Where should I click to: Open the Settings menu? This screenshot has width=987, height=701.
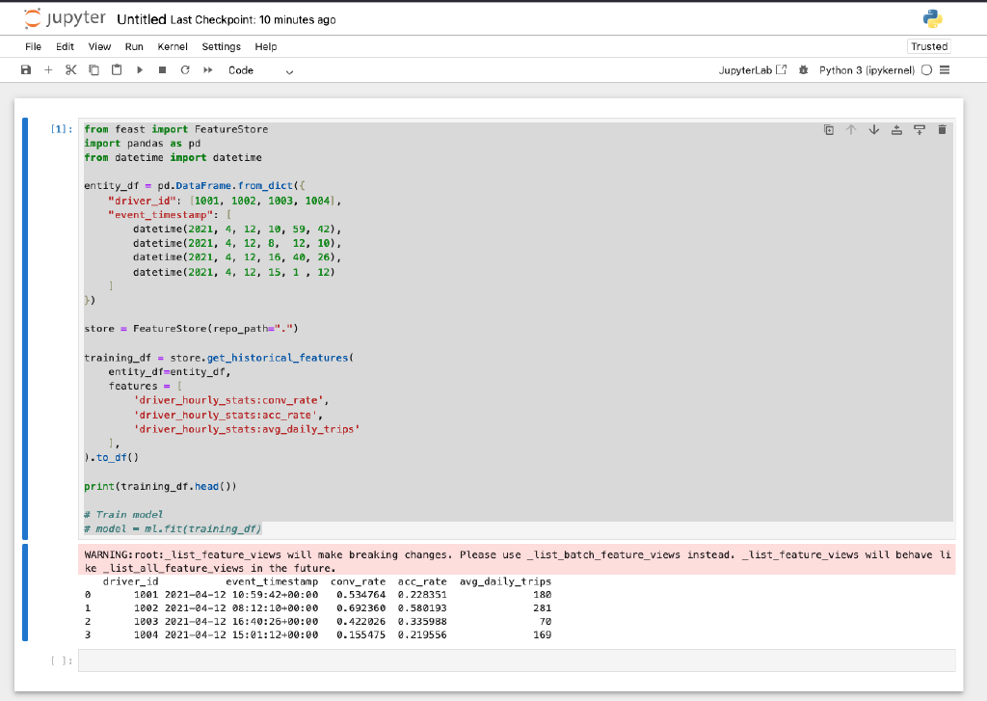click(221, 46)
